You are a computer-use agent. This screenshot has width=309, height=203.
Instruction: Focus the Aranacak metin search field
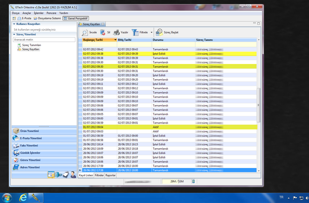pos(44,40)
